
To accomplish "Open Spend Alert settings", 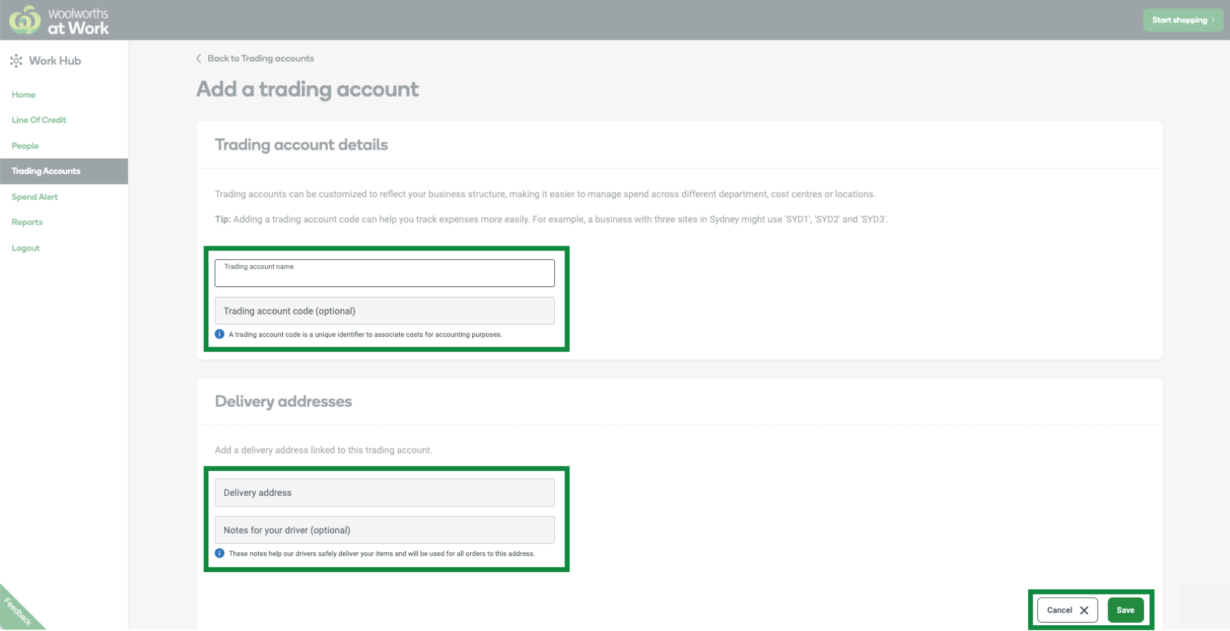I will coord(35,197).
